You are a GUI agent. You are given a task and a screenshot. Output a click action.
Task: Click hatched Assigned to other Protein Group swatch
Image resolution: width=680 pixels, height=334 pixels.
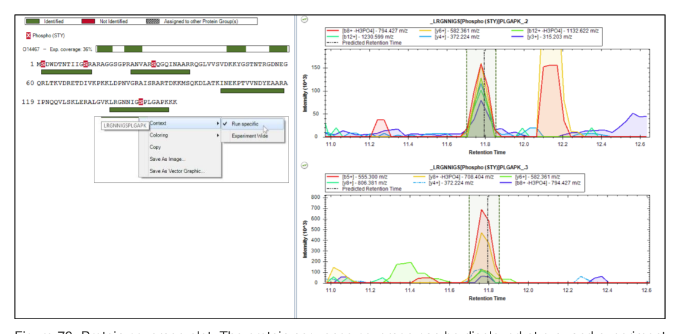[153, 21]
